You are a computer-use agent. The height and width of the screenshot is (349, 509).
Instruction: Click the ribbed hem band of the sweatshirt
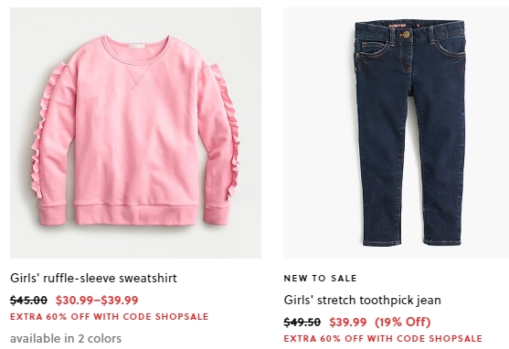[136, 215]
